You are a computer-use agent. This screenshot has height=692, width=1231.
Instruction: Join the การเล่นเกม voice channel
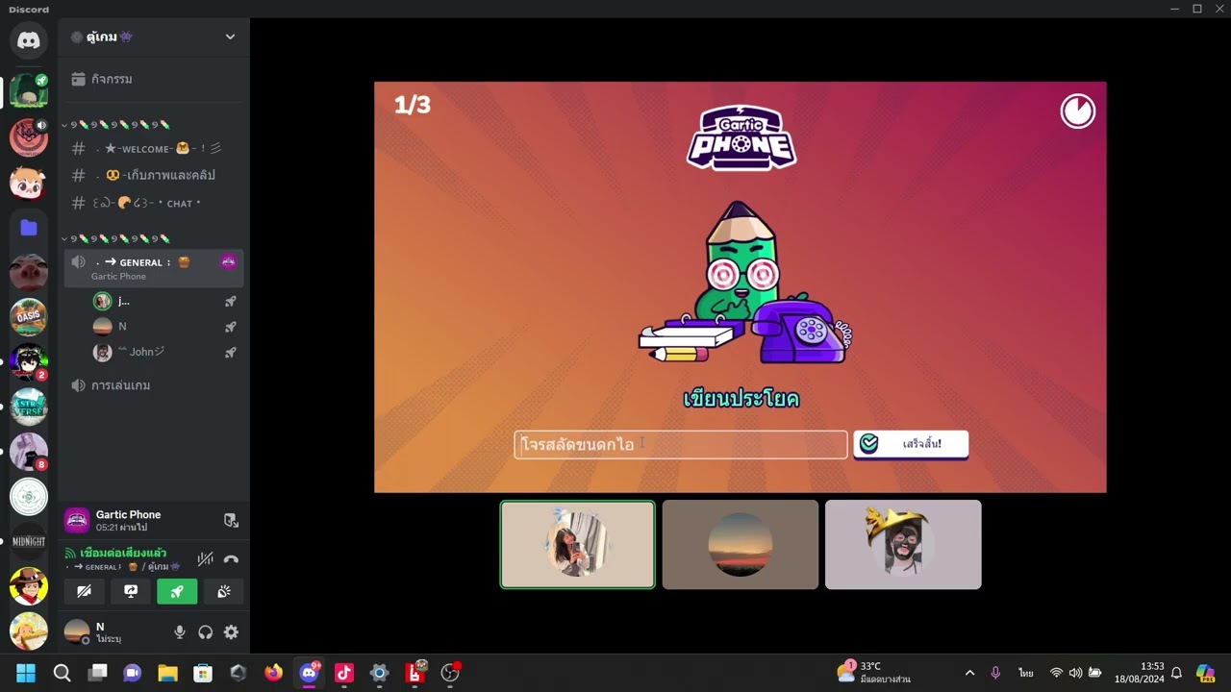pyautogui.click(x=153, y=385)
